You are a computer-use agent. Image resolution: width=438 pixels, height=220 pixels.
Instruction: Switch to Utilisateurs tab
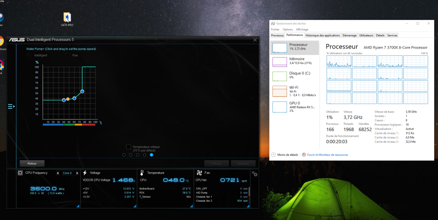(366, 35)
